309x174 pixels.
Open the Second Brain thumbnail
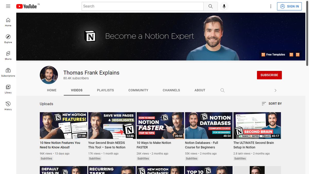pyautogui.click(x=257, y=126)
